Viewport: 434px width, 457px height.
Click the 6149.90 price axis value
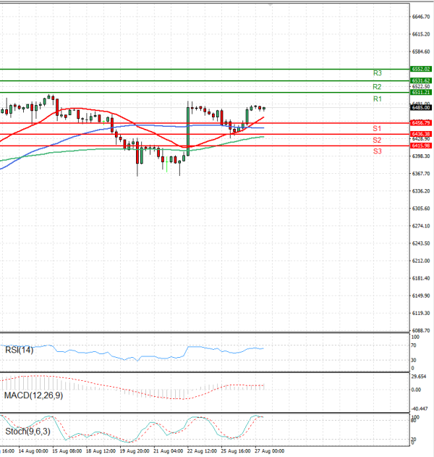(421, 295)
